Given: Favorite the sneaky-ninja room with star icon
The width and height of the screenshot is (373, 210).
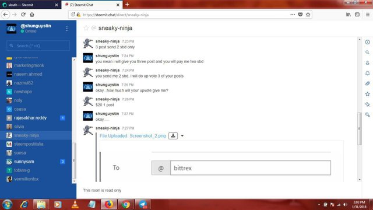Looking at the screenshot, I should click(x=86, y=28).
